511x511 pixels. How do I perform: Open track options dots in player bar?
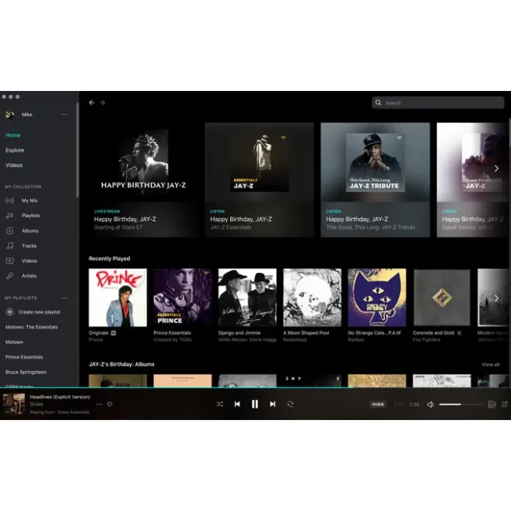click(x=99, y=404)
